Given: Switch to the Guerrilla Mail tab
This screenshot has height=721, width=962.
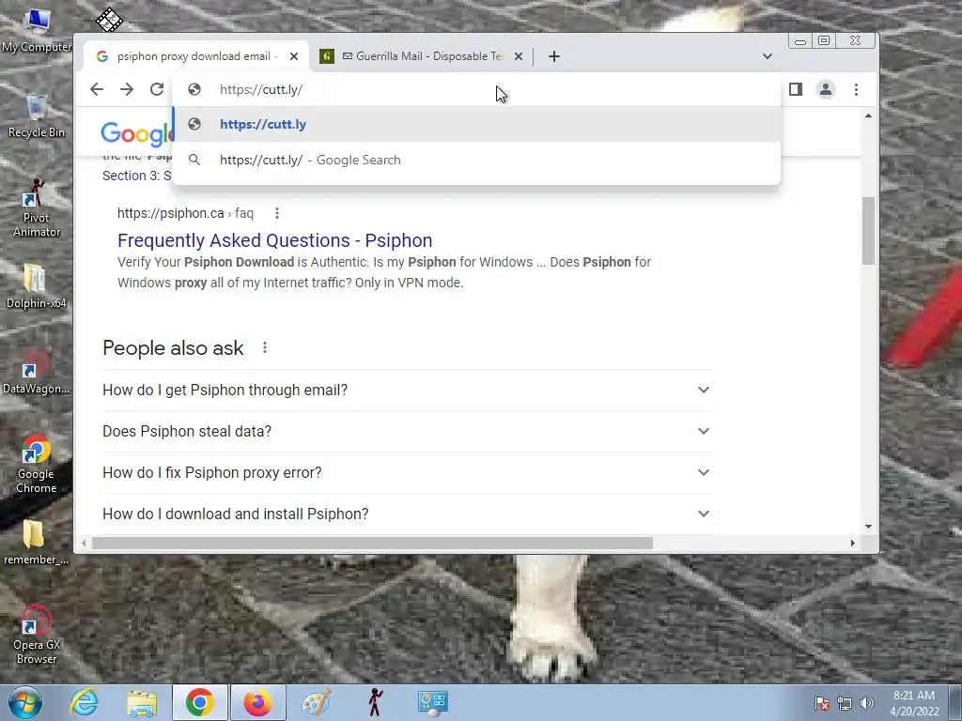Looking at the screenshot, I should pyautogui.click(x=423, y=56).
